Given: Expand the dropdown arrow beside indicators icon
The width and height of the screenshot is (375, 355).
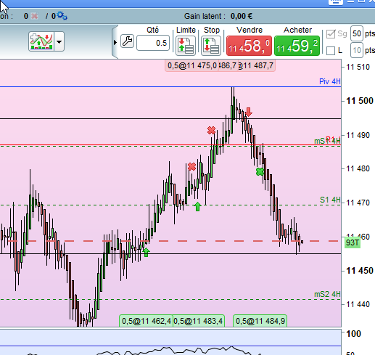Looking at the screenshot, I should pos(59,41).
